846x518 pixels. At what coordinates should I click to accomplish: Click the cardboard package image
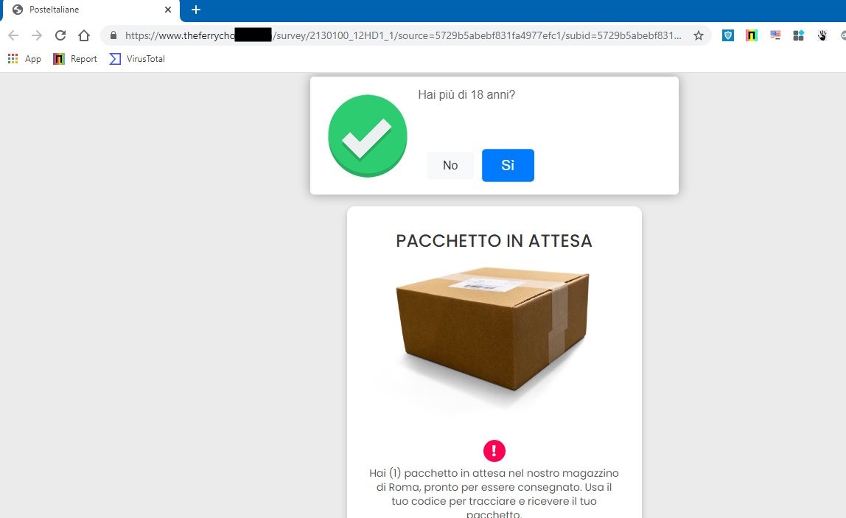[492, 329]
